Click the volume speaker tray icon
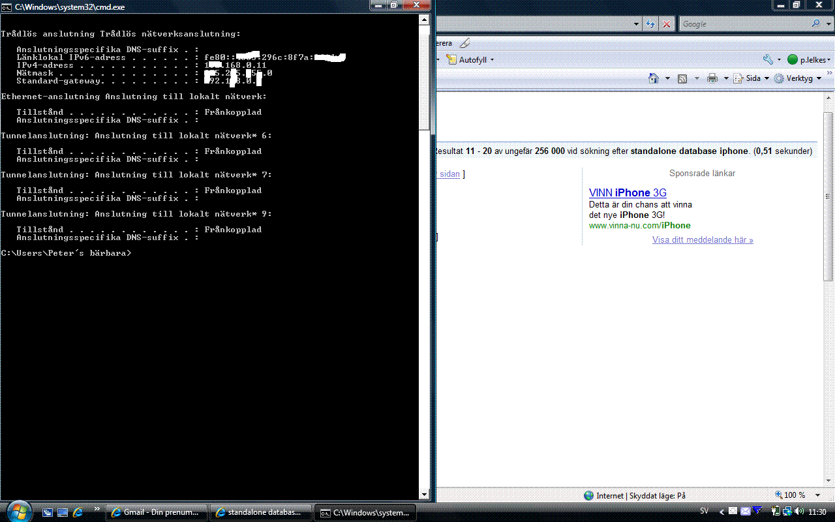The height and width of the screenshot is (522, 835). 798,512
